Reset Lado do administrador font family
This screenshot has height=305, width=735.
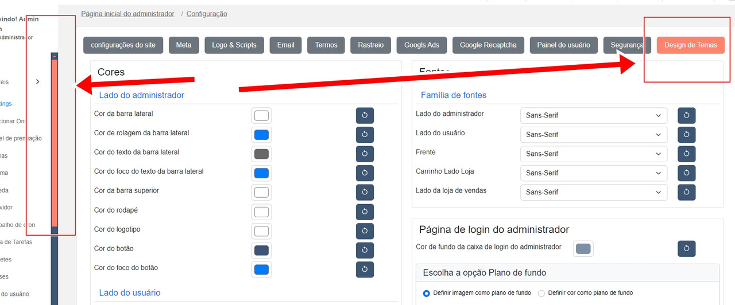687,115
